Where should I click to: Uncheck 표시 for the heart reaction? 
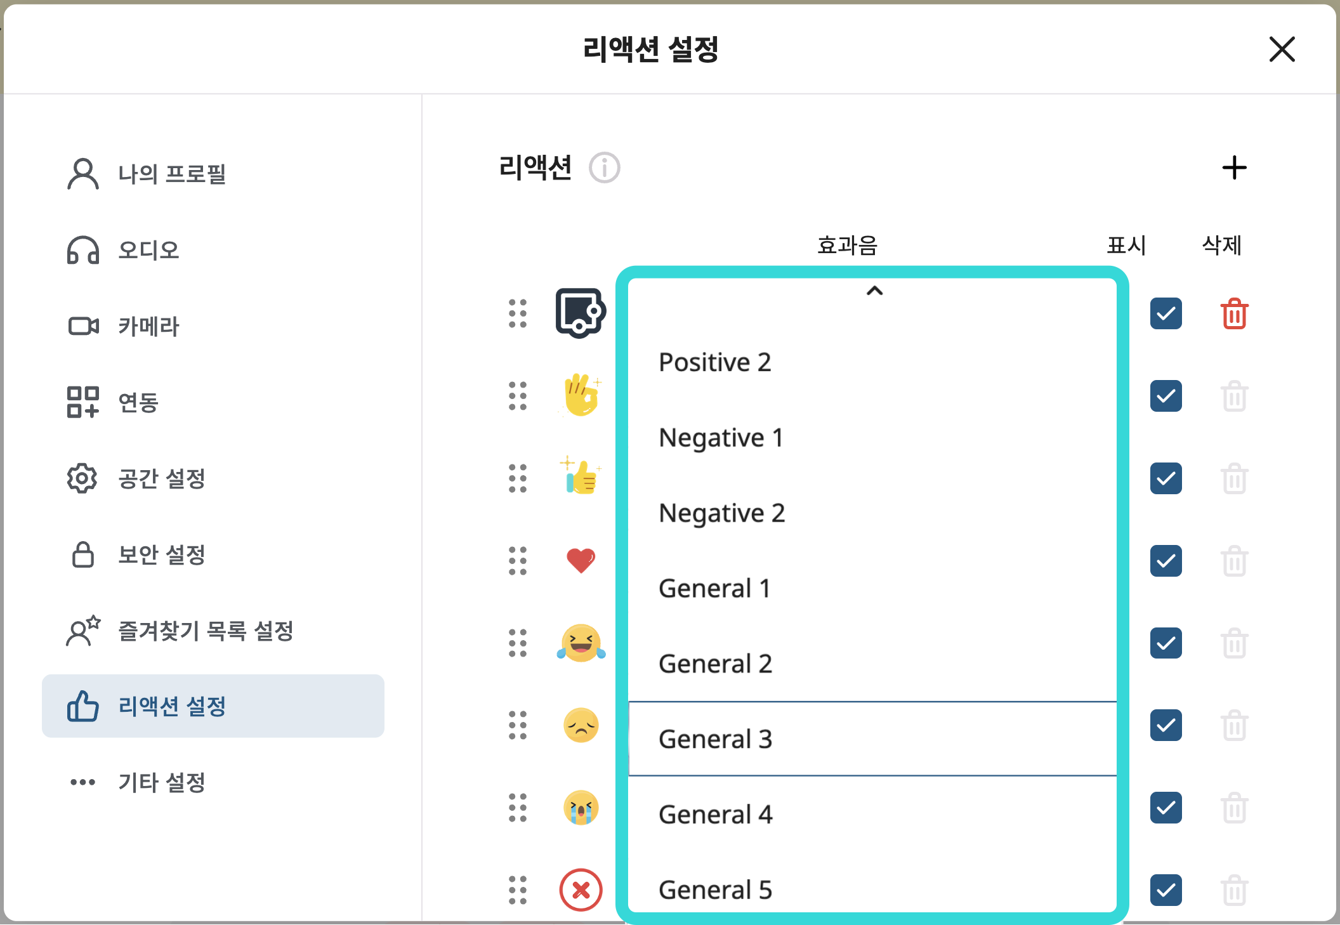click(1166, 561)
